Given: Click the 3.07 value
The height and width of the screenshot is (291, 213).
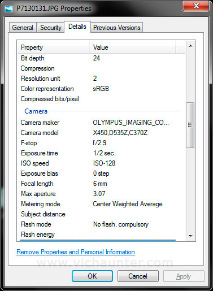Looking at the screenshot, I should point(99,194).
